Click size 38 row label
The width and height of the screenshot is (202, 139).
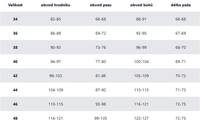[x=15, y=47]
